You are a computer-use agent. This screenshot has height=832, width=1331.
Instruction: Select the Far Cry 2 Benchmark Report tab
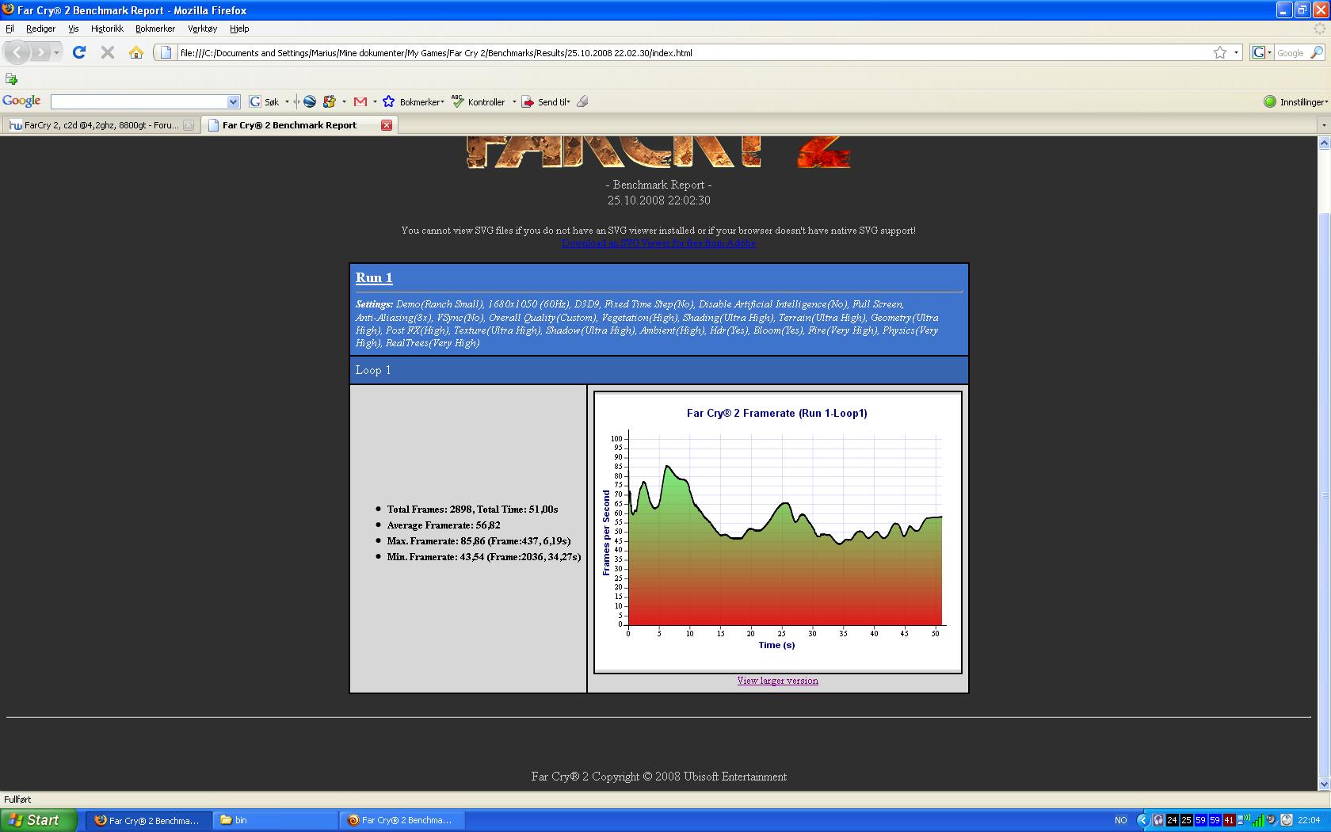tap(289, 125)
